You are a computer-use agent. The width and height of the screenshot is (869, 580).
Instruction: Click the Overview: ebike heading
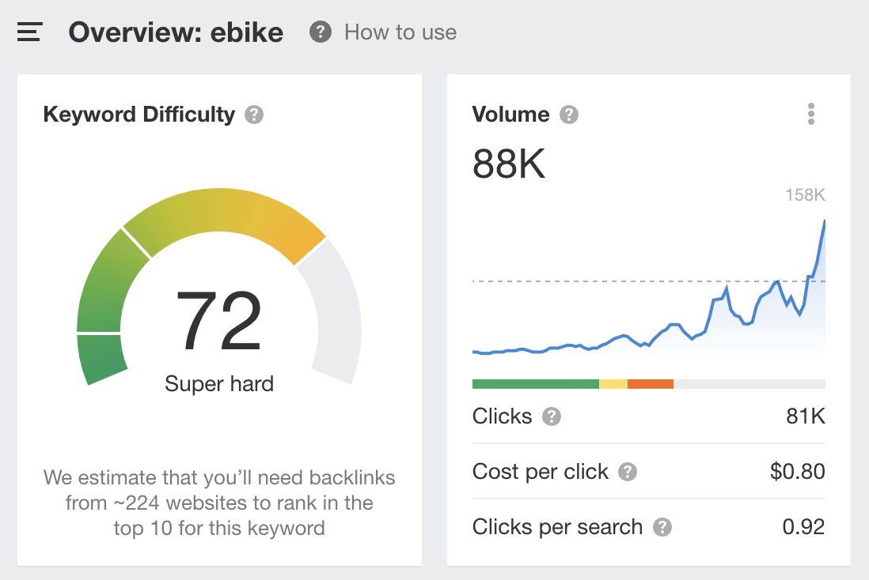176,32
